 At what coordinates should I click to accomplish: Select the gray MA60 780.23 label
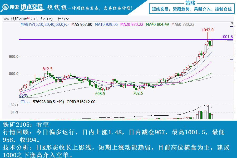tap(183, 24)
